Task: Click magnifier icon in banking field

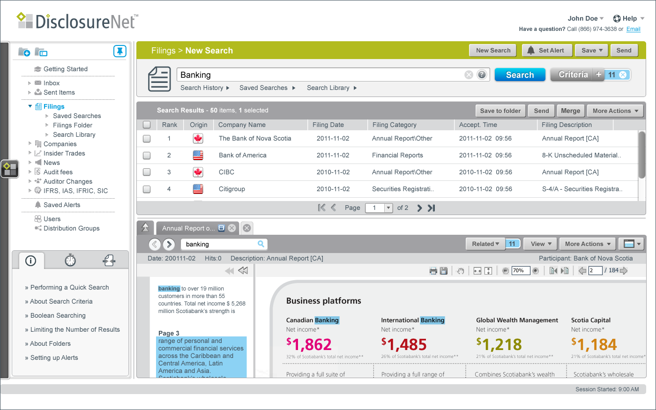Action: [261, 244]
